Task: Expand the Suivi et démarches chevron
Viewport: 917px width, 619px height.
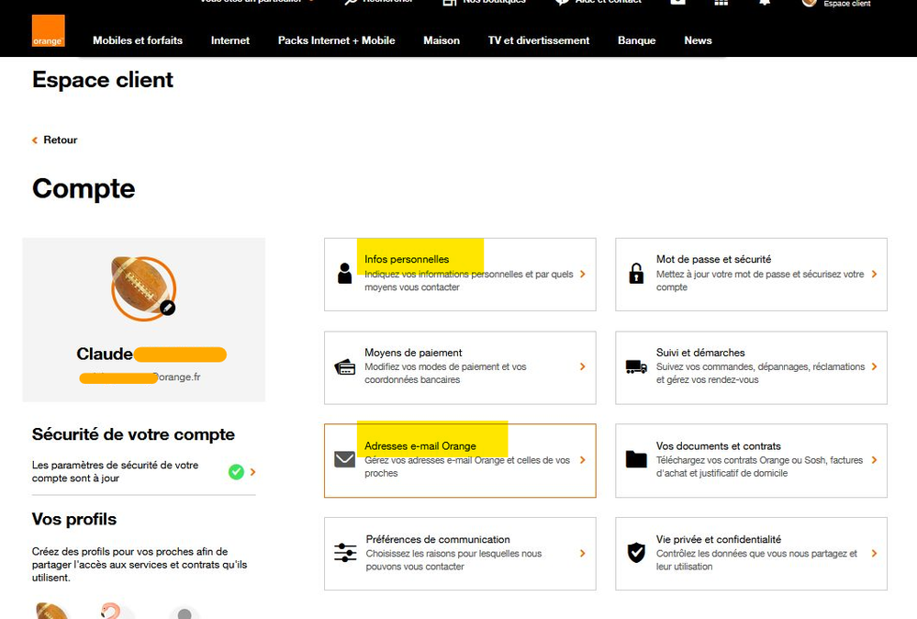Action: (874, 366)
